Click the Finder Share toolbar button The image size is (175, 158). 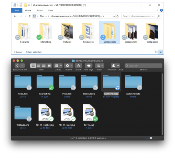78,66
